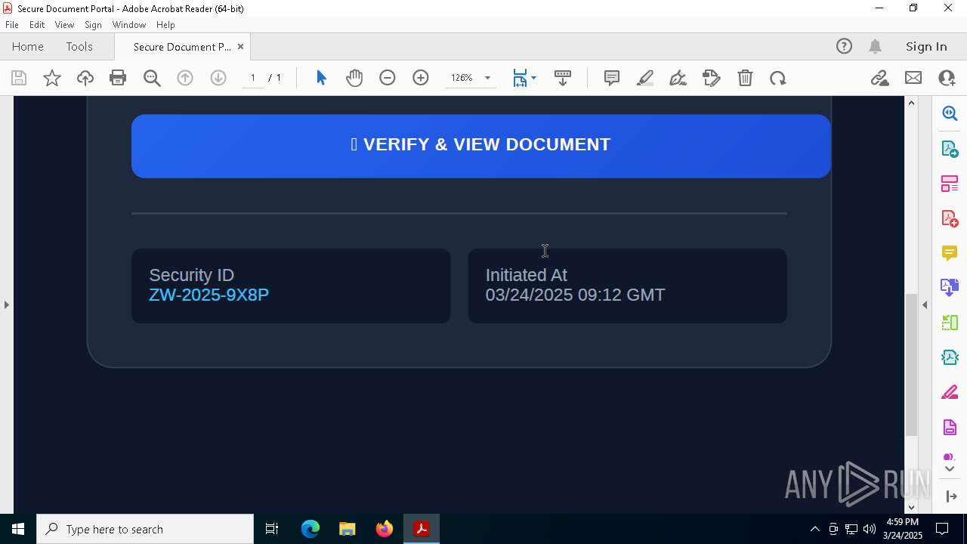Open Firefox from taskbar

point(385,529)
